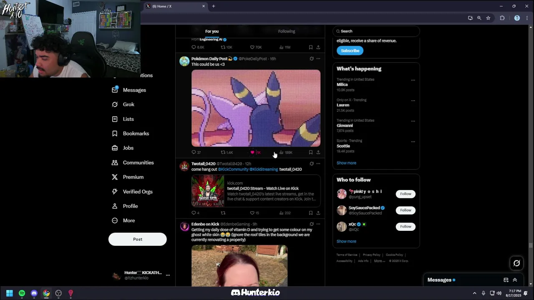Open Grok explain on Edenbe on Kick tweet
This screenshot has width=534, height=300.
311,224
